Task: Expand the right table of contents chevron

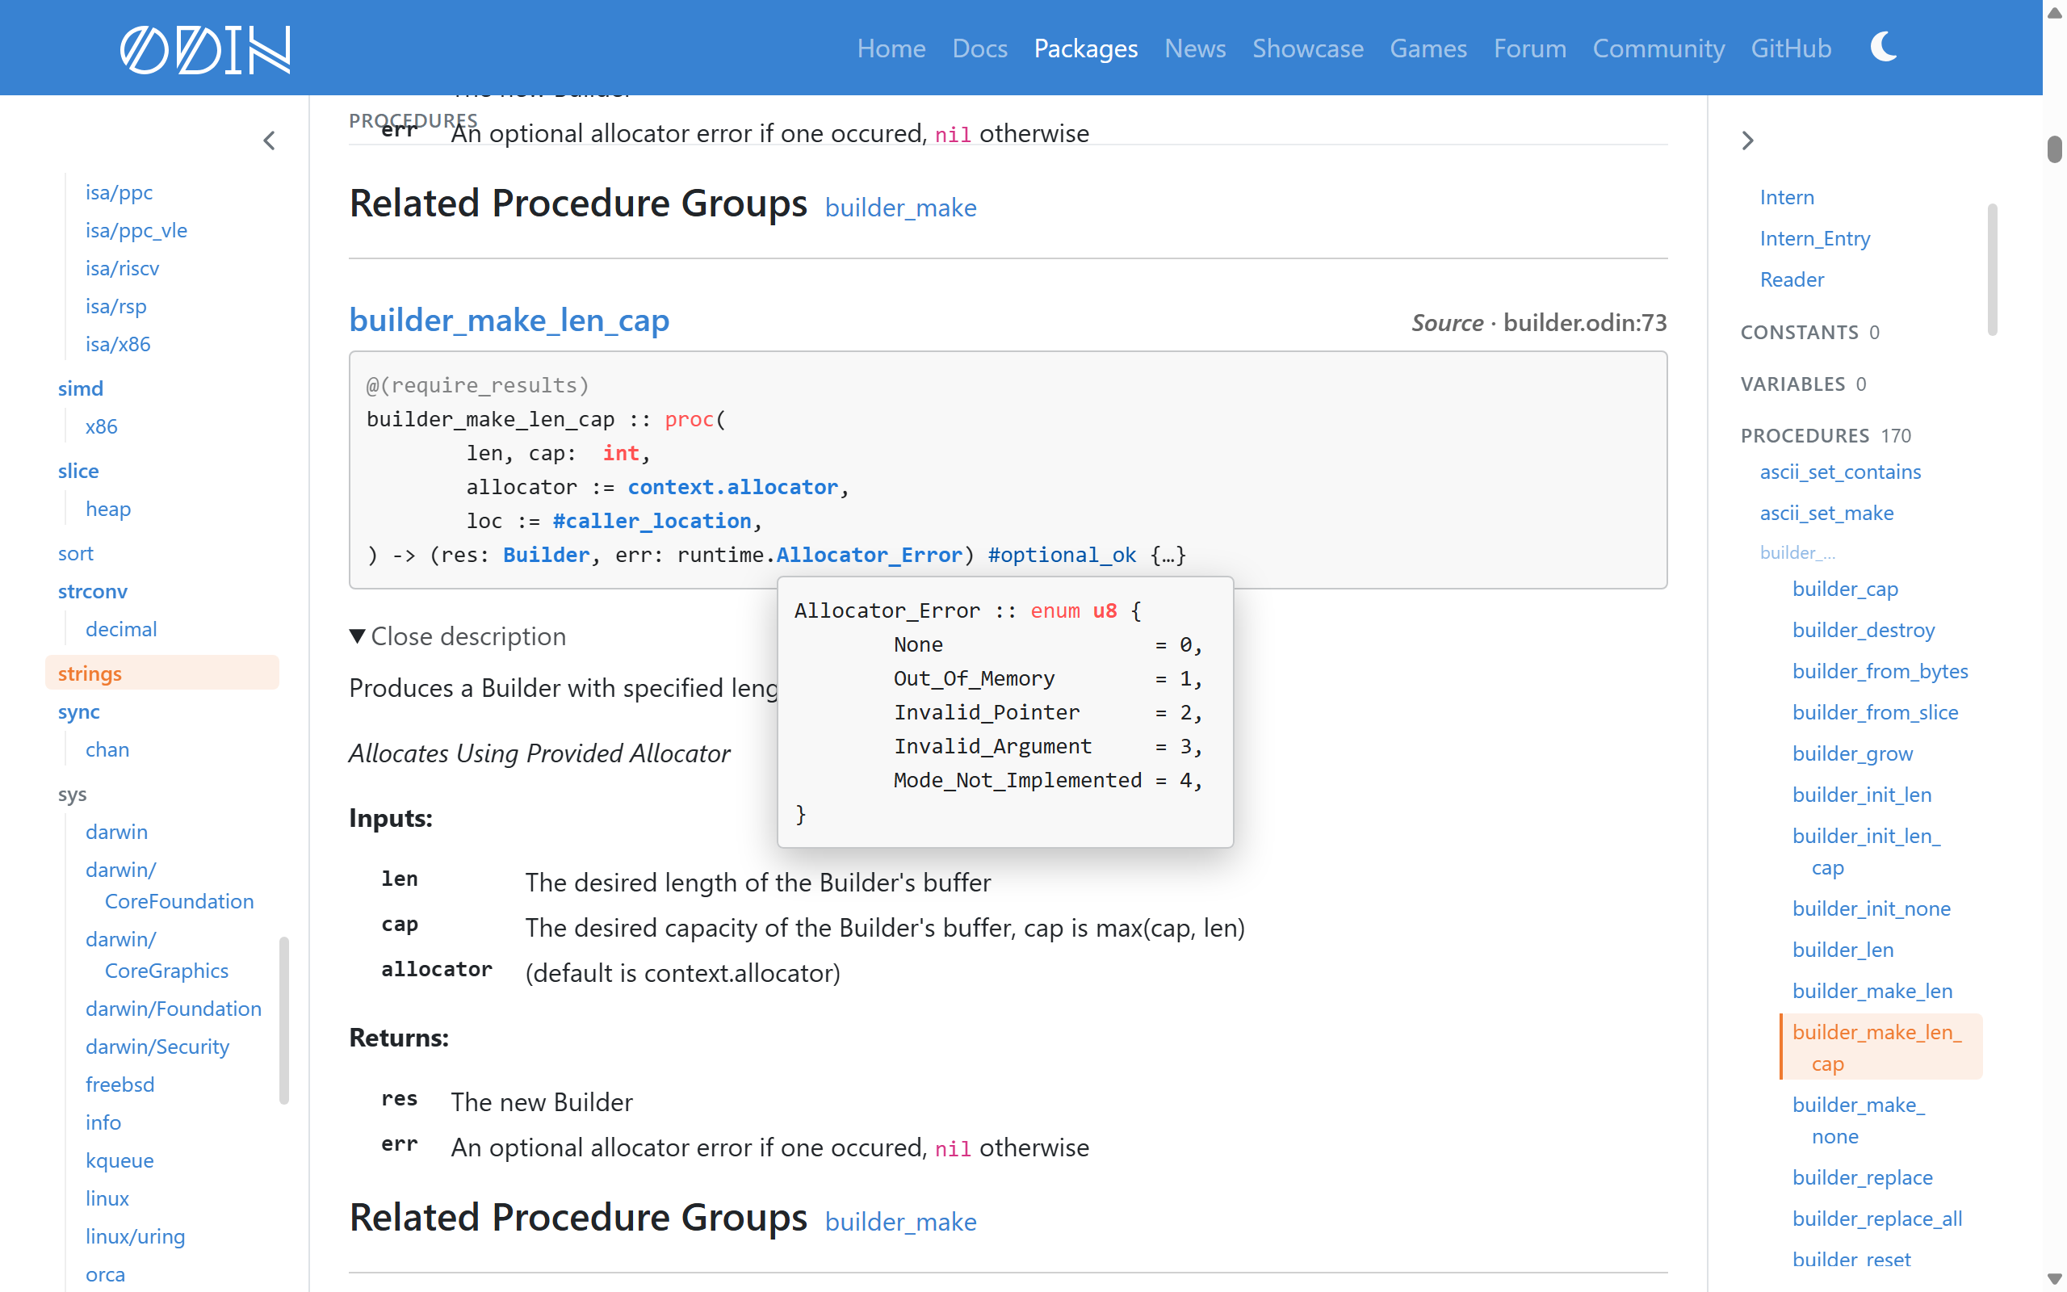Action: click(x=1747, y=141)
